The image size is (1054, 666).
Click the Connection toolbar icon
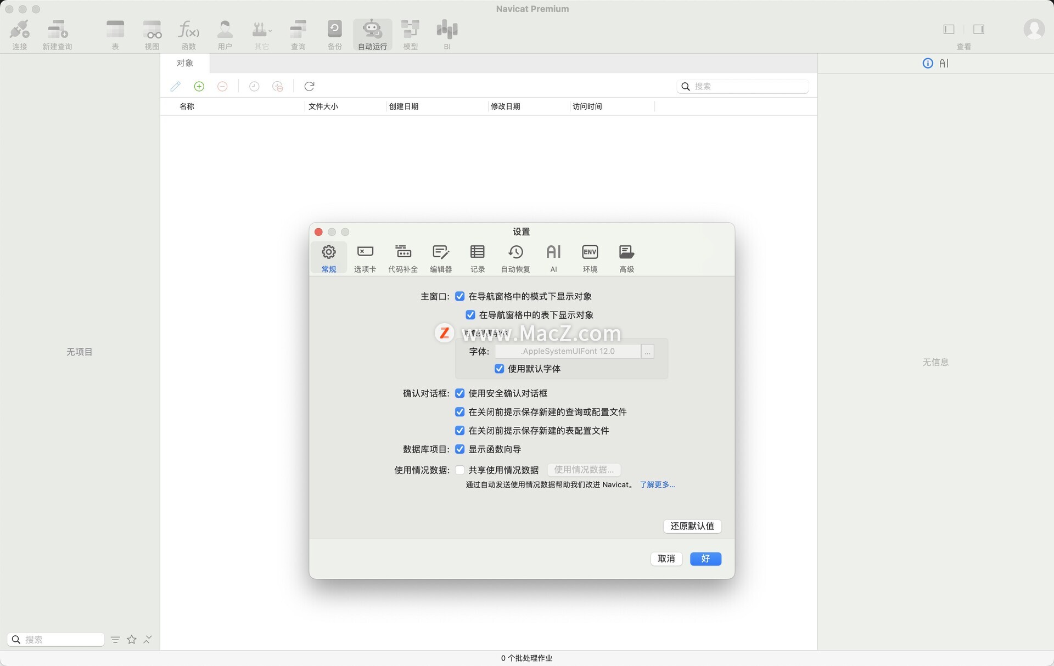click(20, 35)
